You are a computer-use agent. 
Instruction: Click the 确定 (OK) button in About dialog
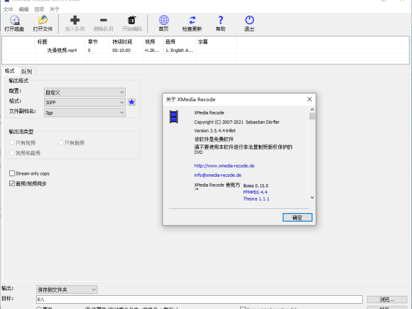pyautogui.click(x=297, y=218)
